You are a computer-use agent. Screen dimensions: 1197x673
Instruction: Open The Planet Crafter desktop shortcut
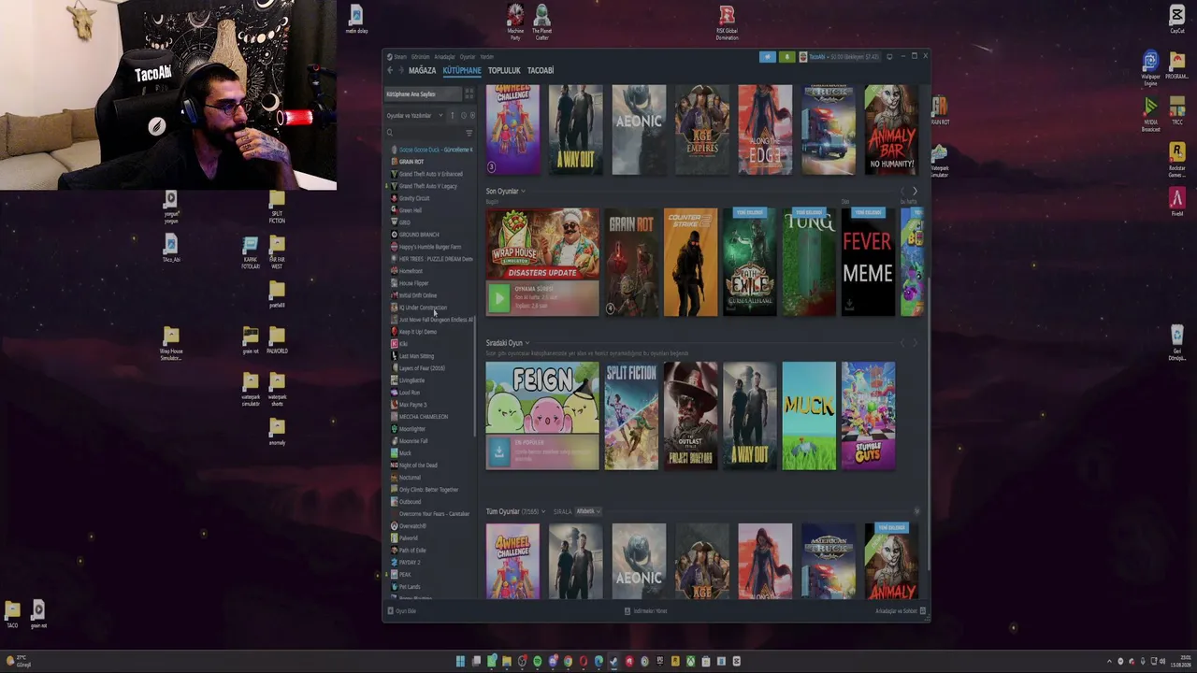click(x=541, y=22)
